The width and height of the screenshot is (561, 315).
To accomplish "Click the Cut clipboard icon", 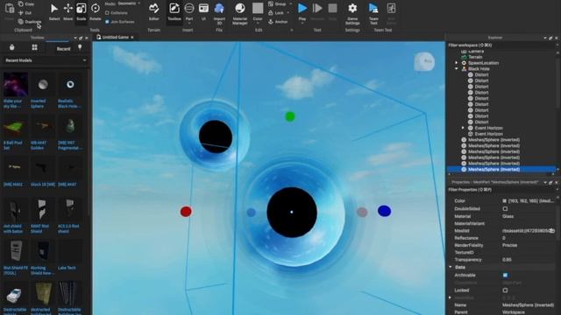I will (21, 12).
